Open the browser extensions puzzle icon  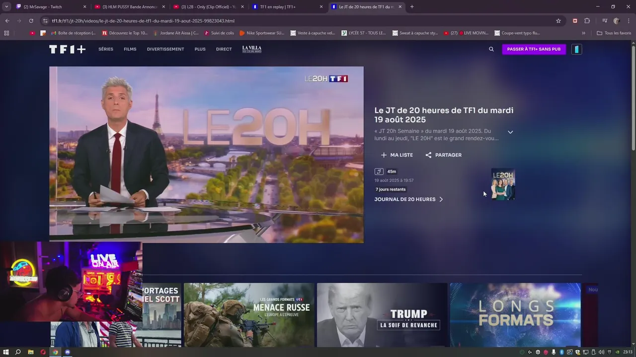tap(587, 21)
